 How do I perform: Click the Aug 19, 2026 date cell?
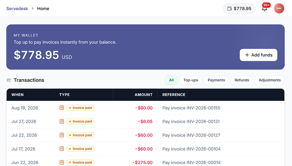point(25,108)
